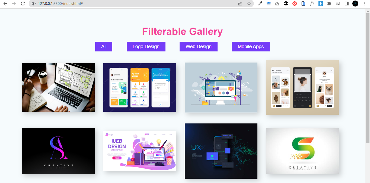This screenshot has width=370, height=183.
Task: Click the share page icon
Action: coord(240,4)
